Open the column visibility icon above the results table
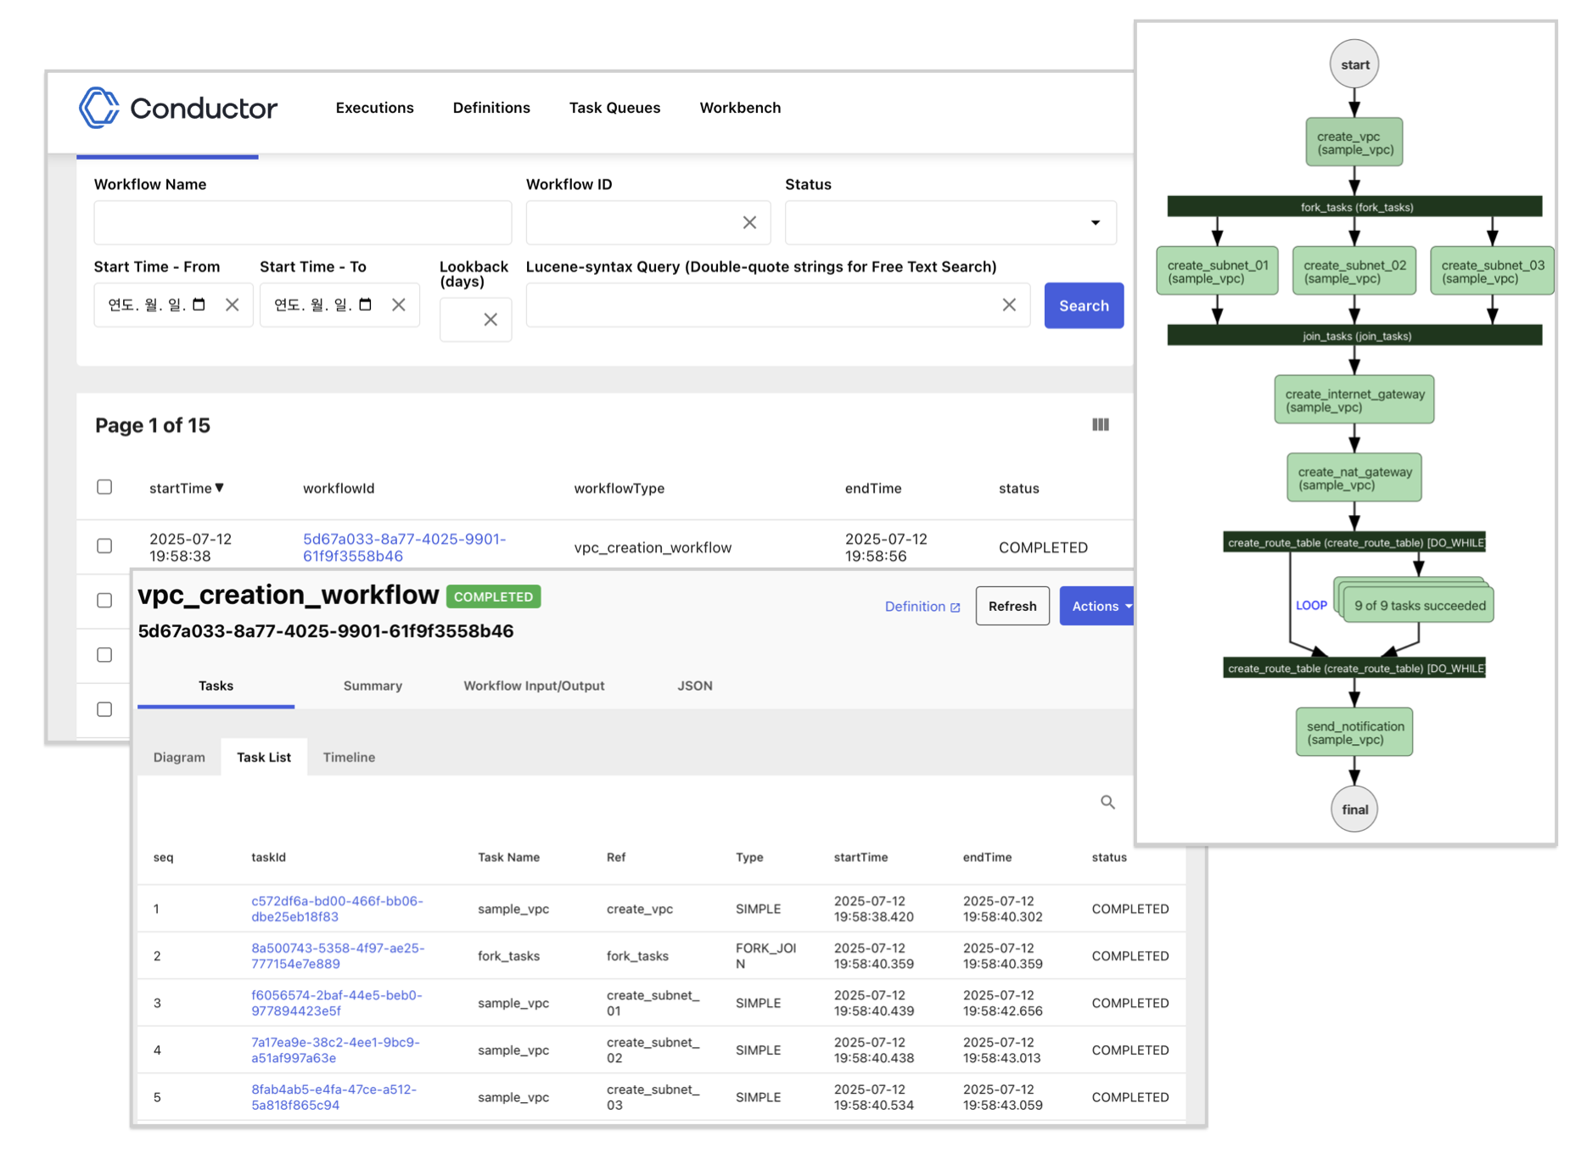The width and height of the screenshot is (1592, 1159). click(x=1101, y=424)
